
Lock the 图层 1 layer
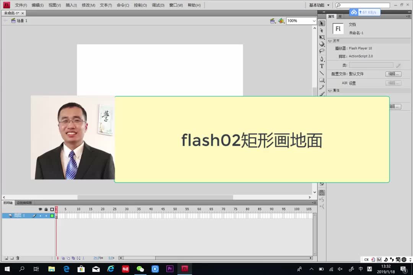click(46, 215)
